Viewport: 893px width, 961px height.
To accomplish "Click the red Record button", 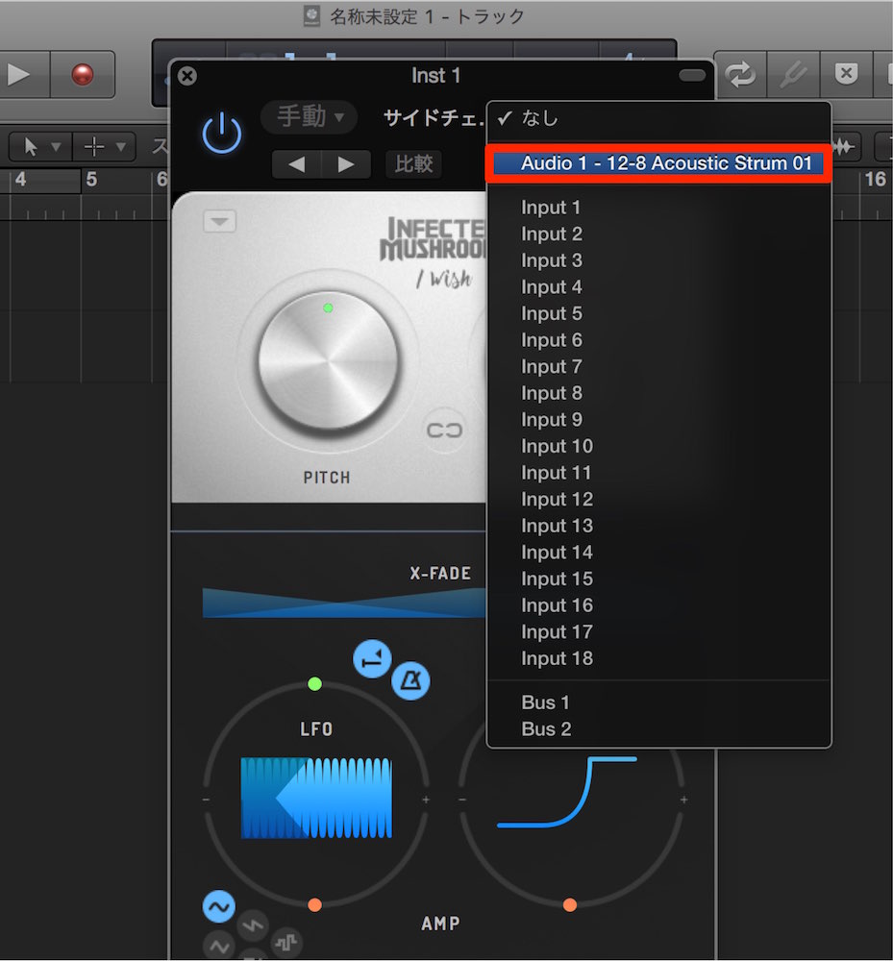I will [x=82, y=75].
